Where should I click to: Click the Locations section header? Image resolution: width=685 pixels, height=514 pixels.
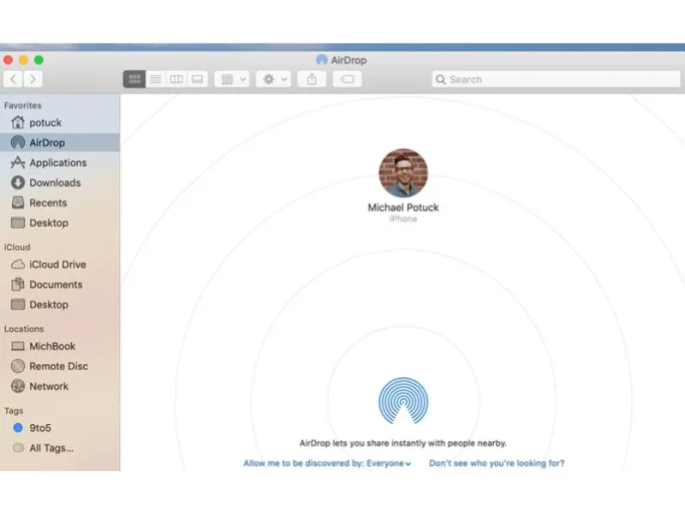tap(24, 329)
